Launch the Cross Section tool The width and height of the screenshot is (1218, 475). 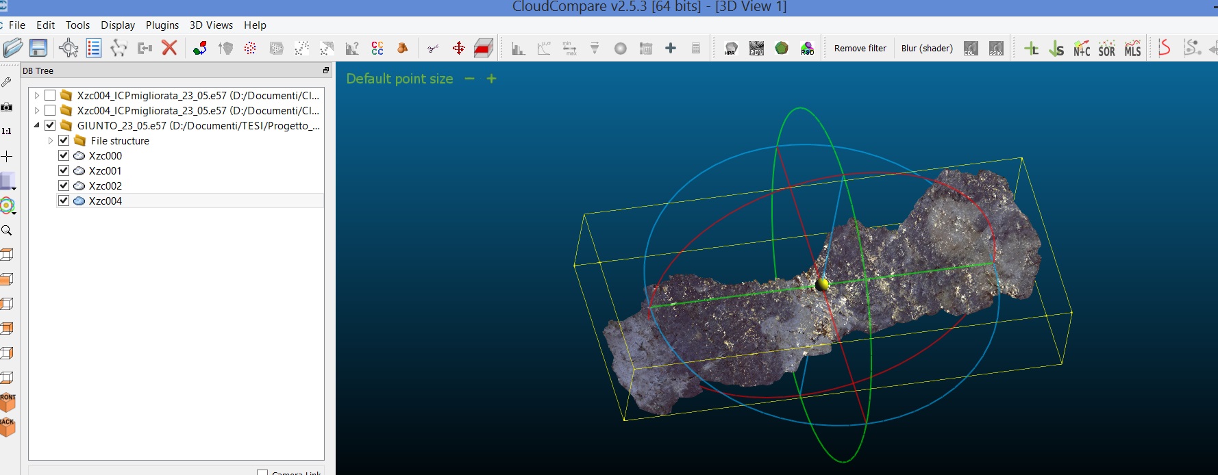point(484,48)
